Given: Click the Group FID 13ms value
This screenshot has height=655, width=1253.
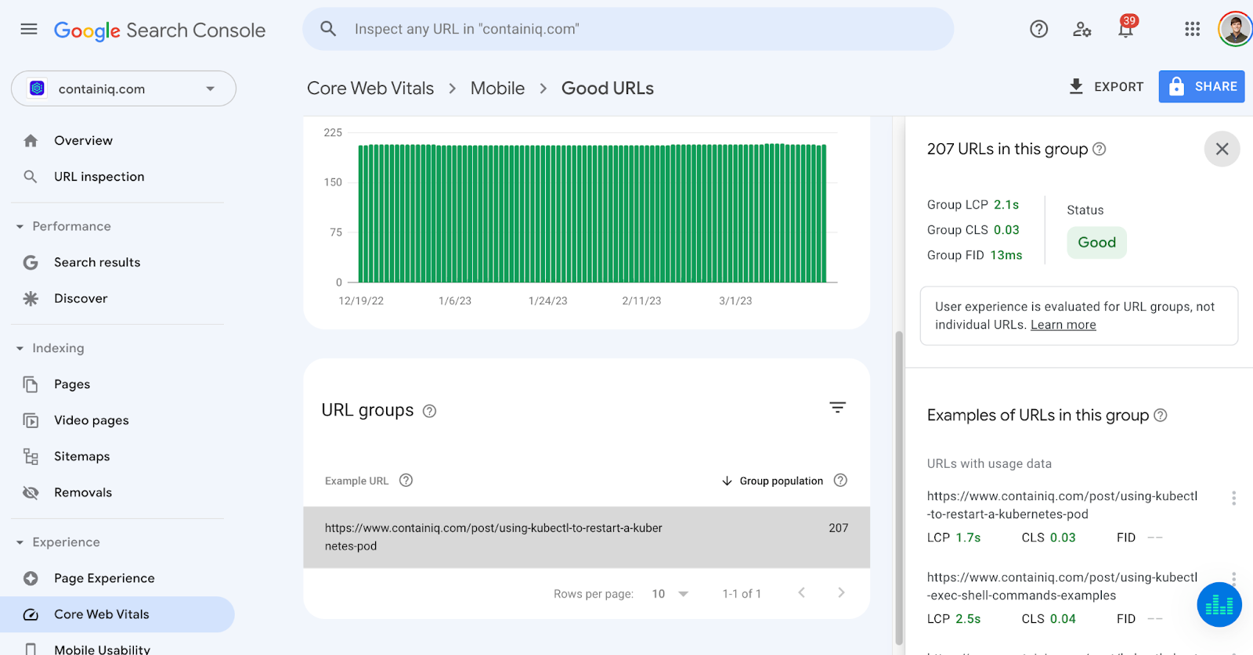Looking at the screenshot, I should (x=1006, y=255).
